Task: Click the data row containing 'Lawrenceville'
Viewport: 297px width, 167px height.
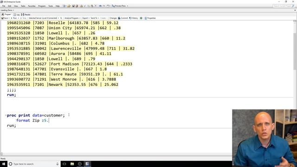Action: tap(71, 48)
